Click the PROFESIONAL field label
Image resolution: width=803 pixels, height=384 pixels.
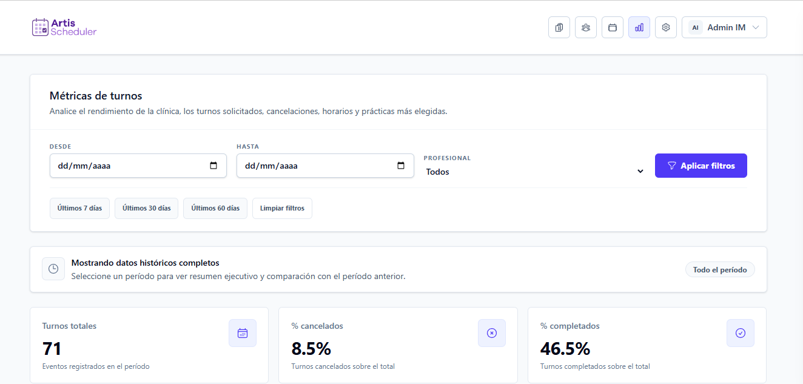[447, 158]
